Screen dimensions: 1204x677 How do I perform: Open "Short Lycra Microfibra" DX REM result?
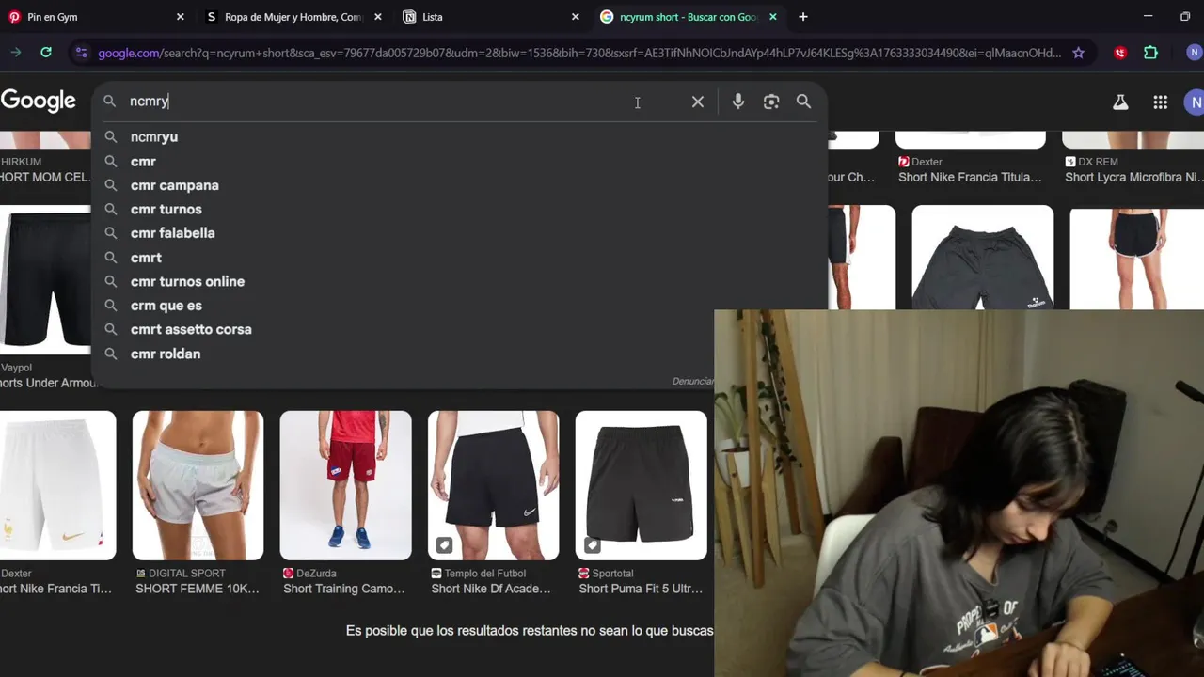[x=1133, y=178]
